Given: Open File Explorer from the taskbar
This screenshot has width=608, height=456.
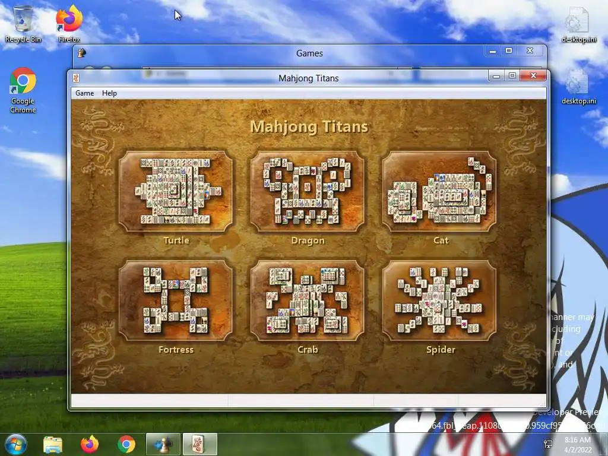Looking at the screenshot, I should tap(53, 445).
